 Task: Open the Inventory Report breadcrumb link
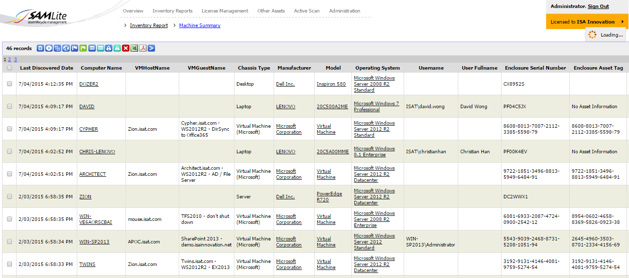coord(149,26)
